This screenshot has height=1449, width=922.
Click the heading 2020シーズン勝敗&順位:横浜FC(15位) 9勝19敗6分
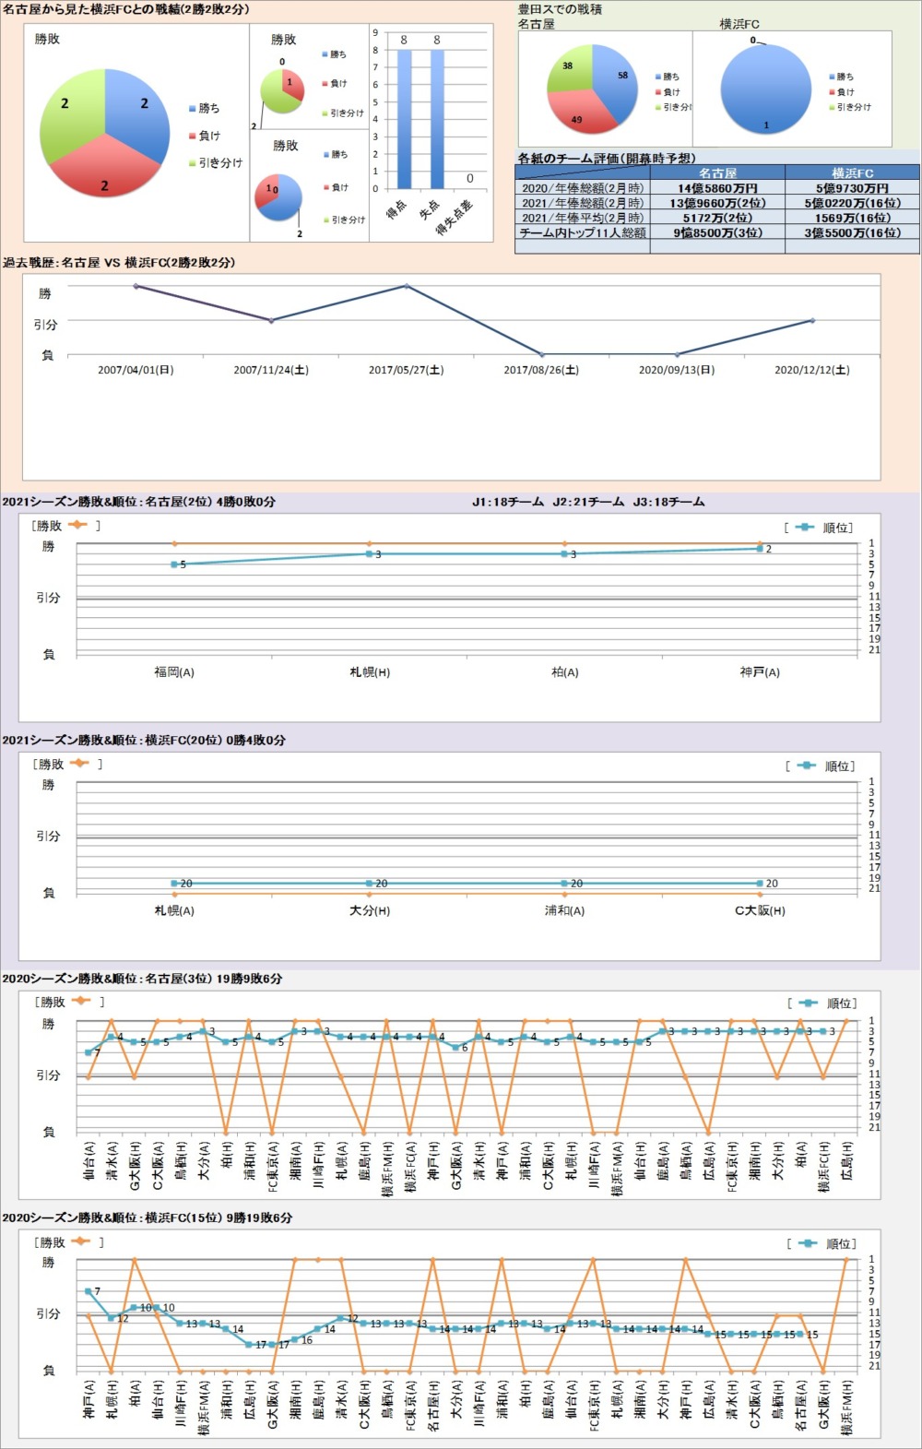point(148,1218)
